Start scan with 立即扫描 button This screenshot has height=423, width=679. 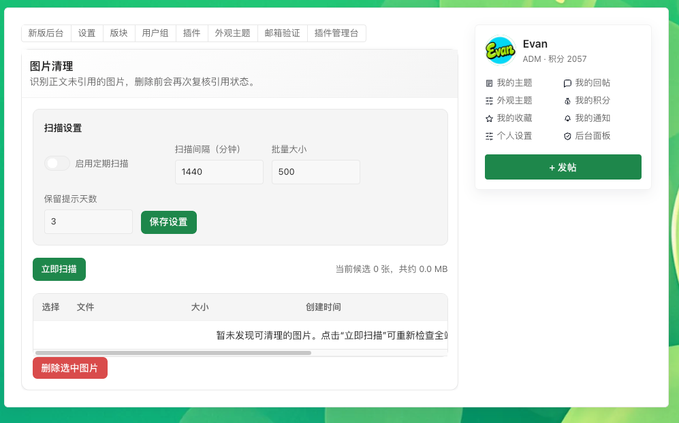(59, 269)
